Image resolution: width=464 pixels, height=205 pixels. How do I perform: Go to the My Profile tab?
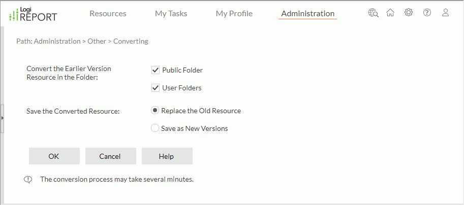click(234, 14)
